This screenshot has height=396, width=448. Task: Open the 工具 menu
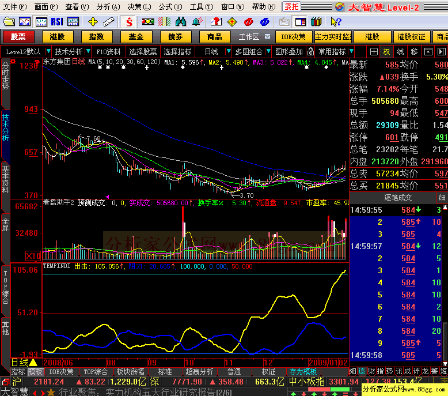tap(202, 6)
